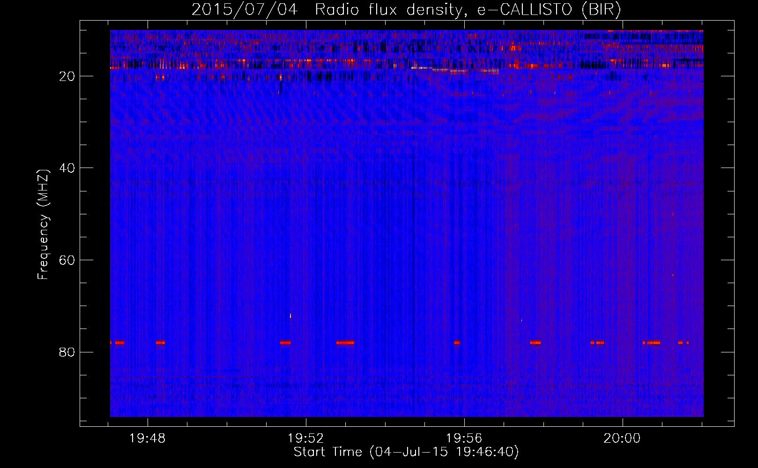758x468 pixels.
Task: Click the plot title "Radio flux density, e-CALLISTO (BIR)"
Action: pyautogui.click(x=468, y=10)
